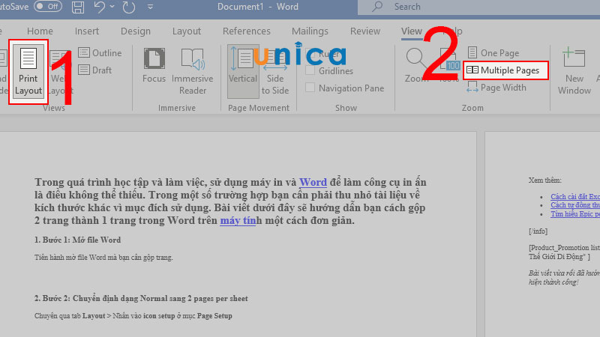
Task: Open the 'Cách tự động thu' link
Action: [575, 205]
